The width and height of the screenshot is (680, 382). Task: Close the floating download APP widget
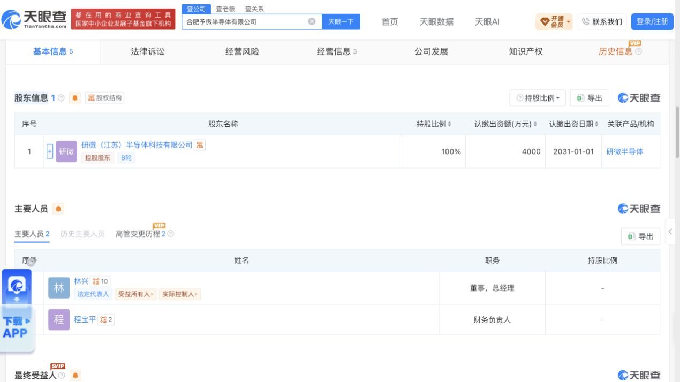[31, 262]
